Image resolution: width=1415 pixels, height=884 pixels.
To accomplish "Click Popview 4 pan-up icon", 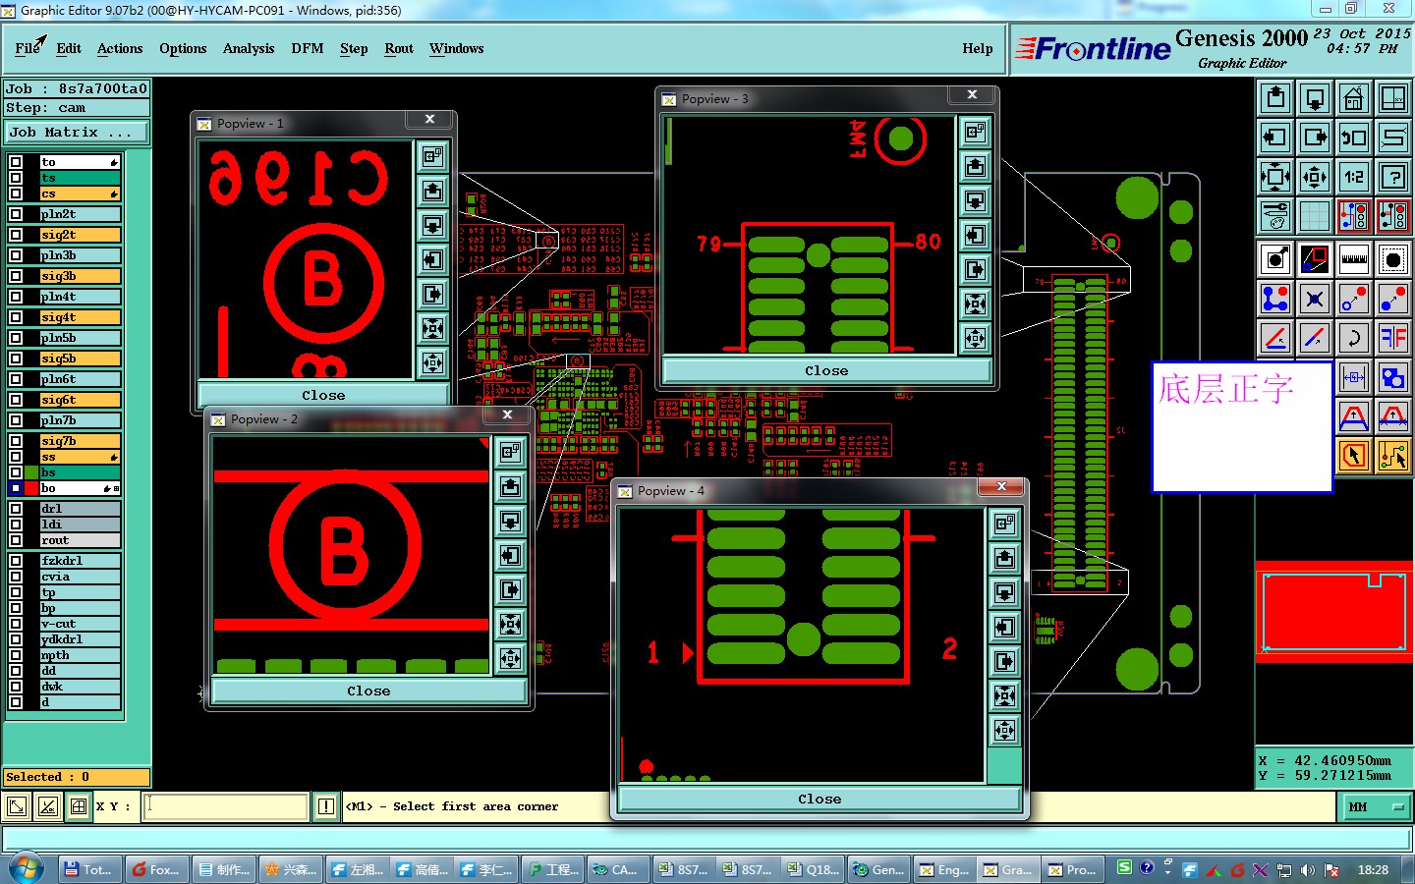I will pyautogui.click(x=1004, y=558).
